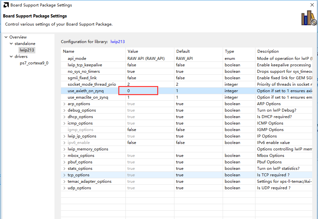The width and height of the screenshot is (318, 219).
Task: Expand the lwip_ip_options row
Action: click(64, 136)
